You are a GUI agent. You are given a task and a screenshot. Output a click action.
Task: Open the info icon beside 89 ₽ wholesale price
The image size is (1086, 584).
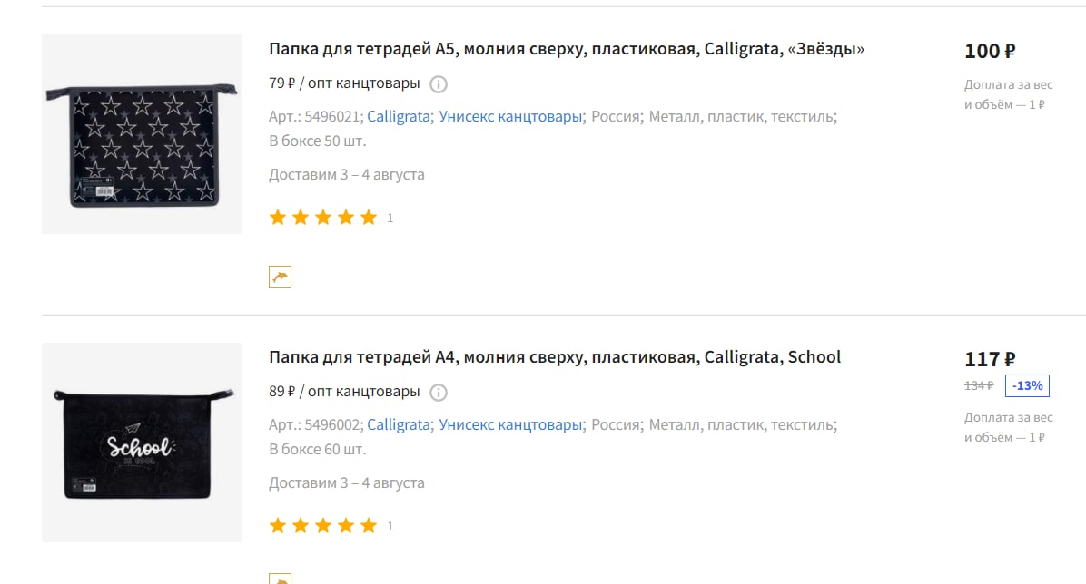tap(439, 393)
